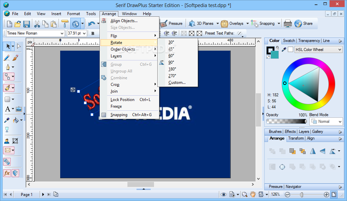Click the zoom level slider handle

tap(302, 194)
